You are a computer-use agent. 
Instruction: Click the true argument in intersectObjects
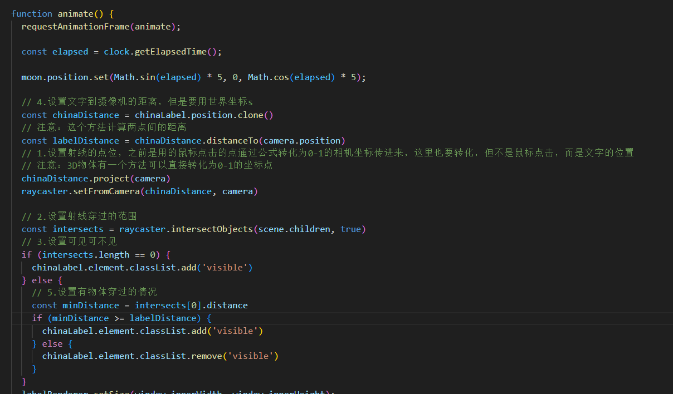coord(350,229)
